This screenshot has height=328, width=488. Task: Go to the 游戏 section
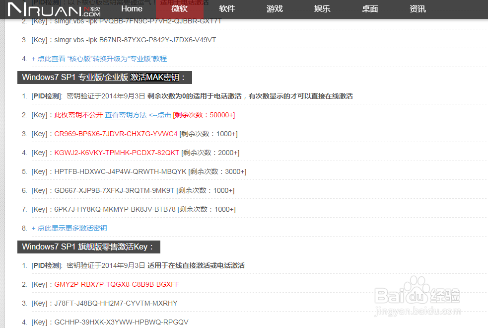(x=275, y=9)
